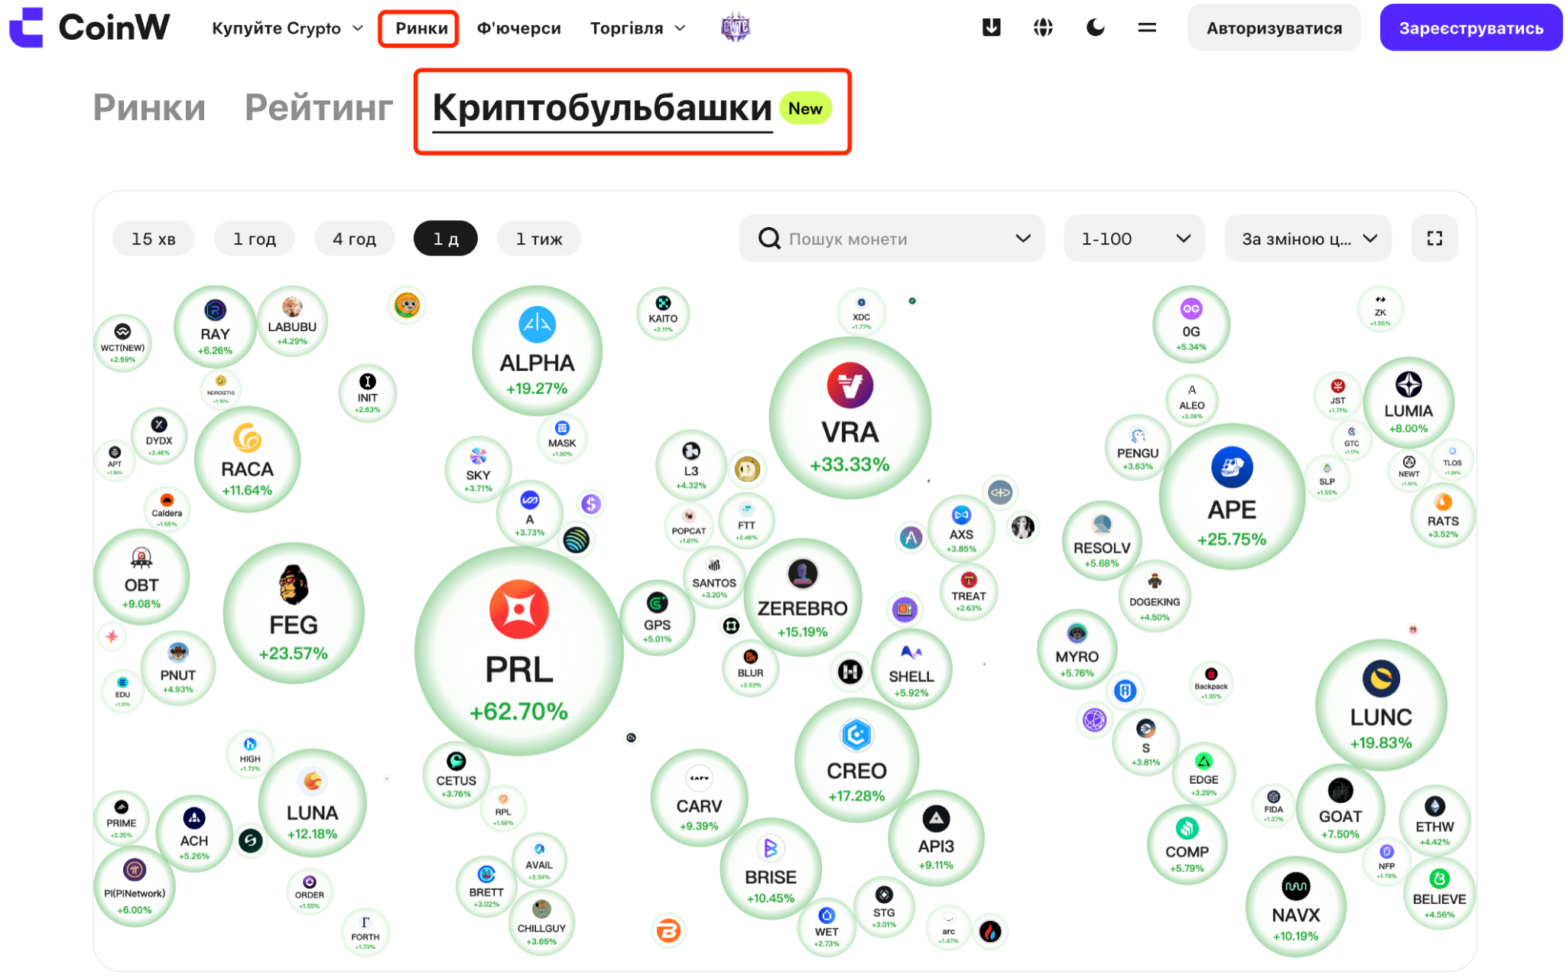Select the RACA bubble
The width and height of the screenshot is (1566, 975).
click(x=247, y=460)
